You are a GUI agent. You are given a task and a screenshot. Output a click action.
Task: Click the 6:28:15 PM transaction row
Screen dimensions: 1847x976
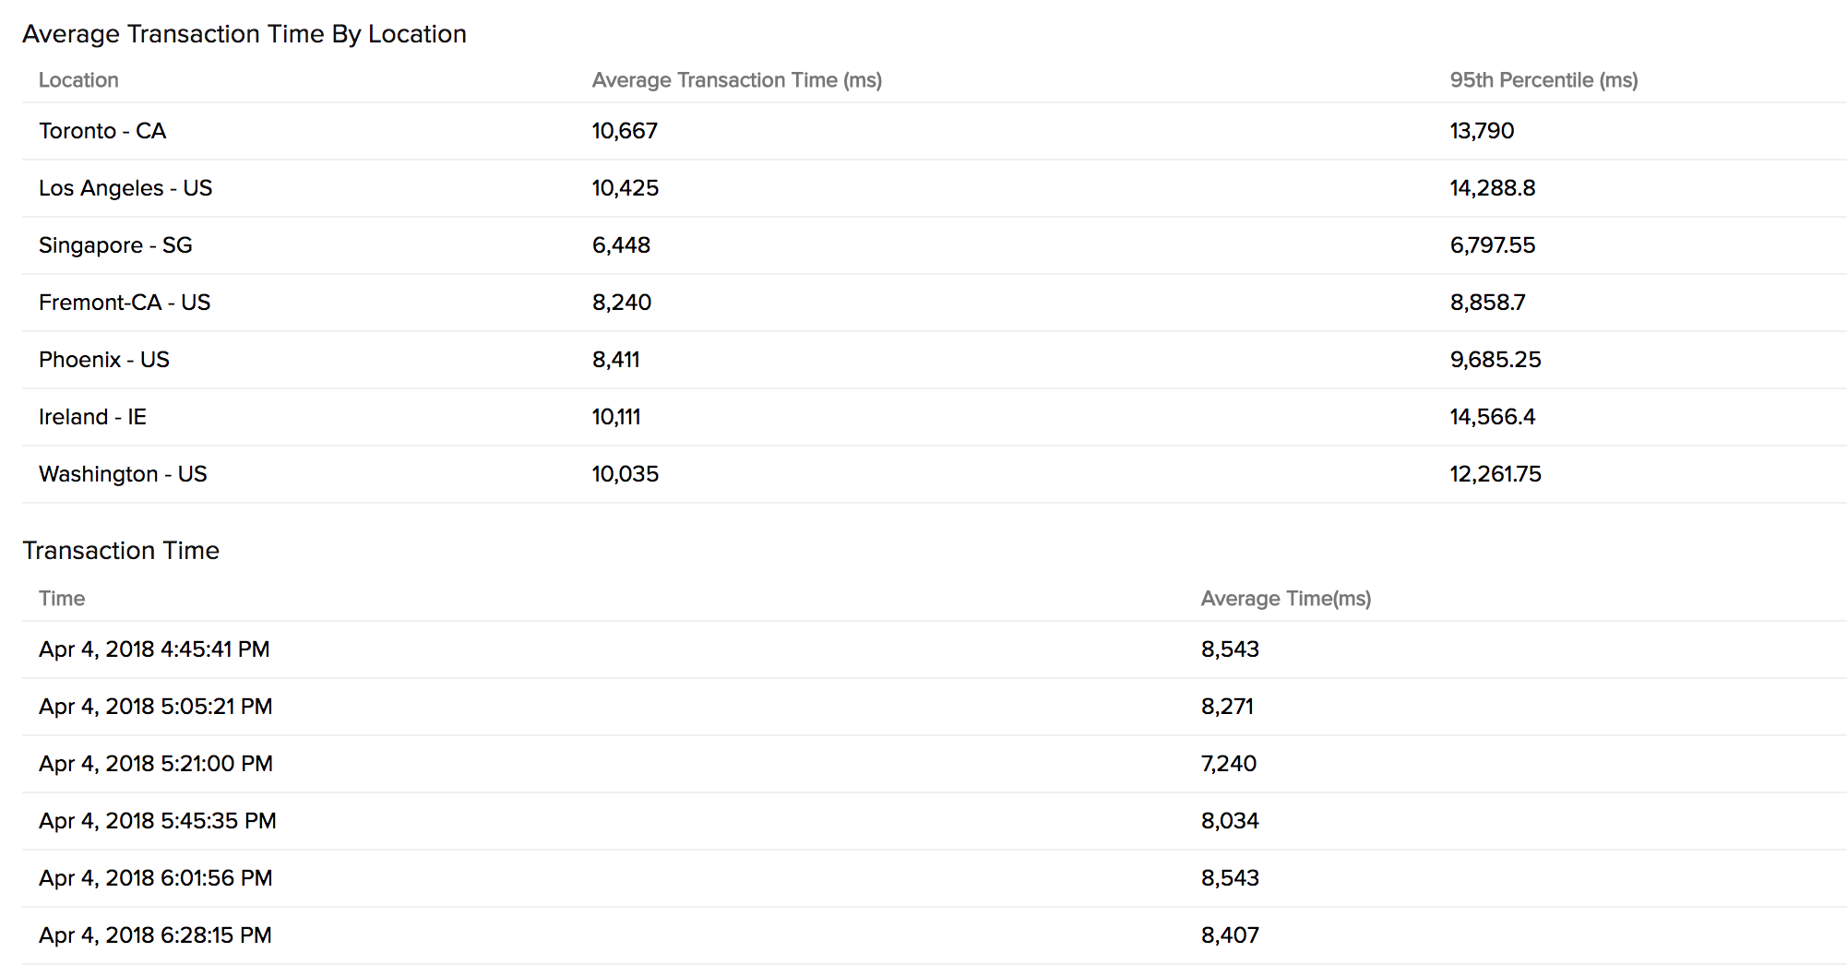pyautogui.click(x=155, y=935)
